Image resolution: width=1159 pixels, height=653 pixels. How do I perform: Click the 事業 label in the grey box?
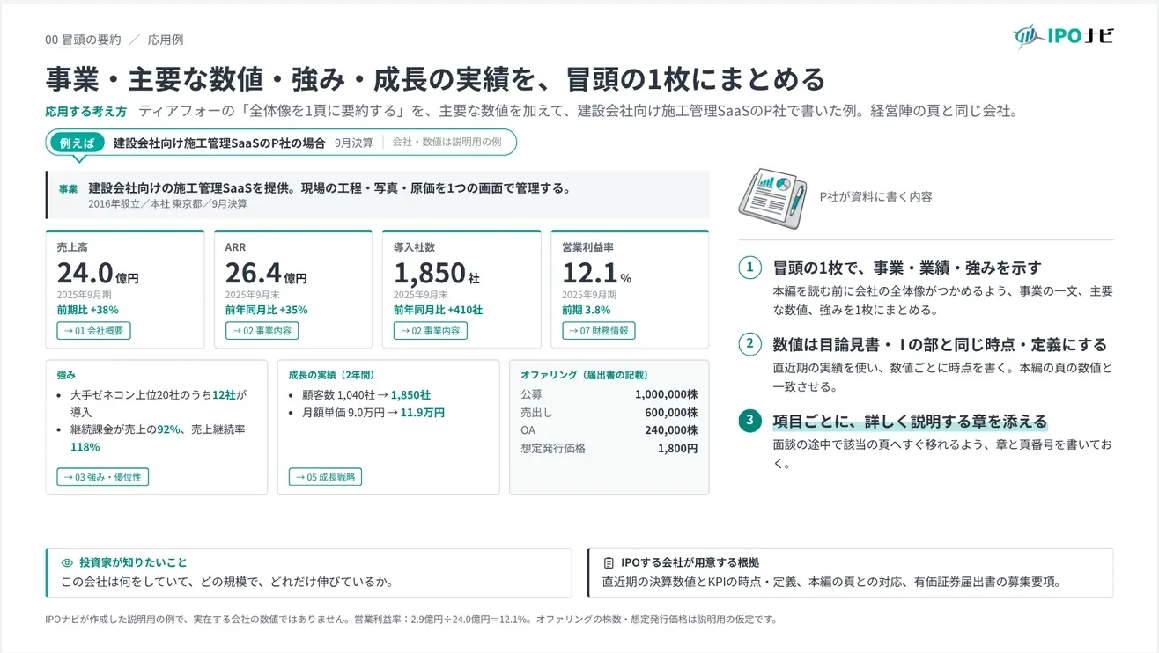tap(68, 189)
